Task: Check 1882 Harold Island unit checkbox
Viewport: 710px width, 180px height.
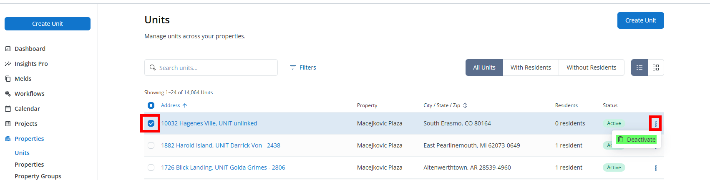Action: (x=151, y=145)
